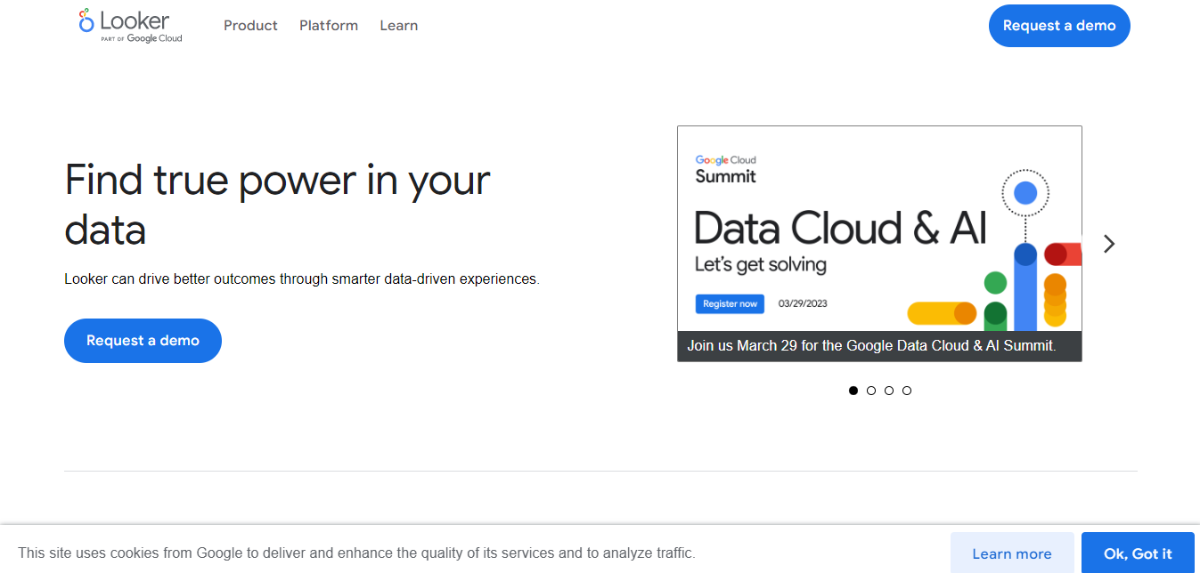Open the Looker logo home link
The height and width of the screenshot is (573, 1200).
point(130,25)
